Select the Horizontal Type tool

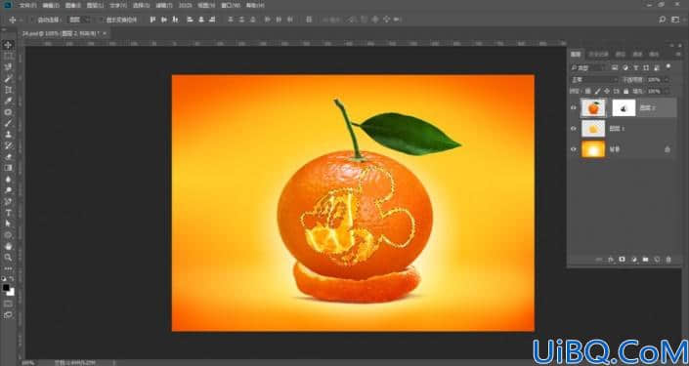point(9,213)
